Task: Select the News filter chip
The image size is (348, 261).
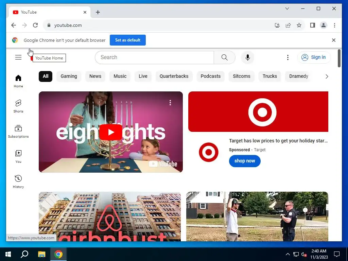Action: point(95,76)
